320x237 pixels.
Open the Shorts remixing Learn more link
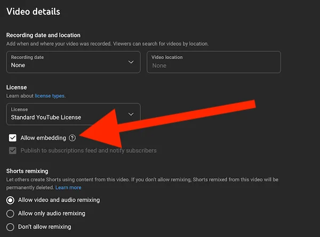(x=68, y=187)
